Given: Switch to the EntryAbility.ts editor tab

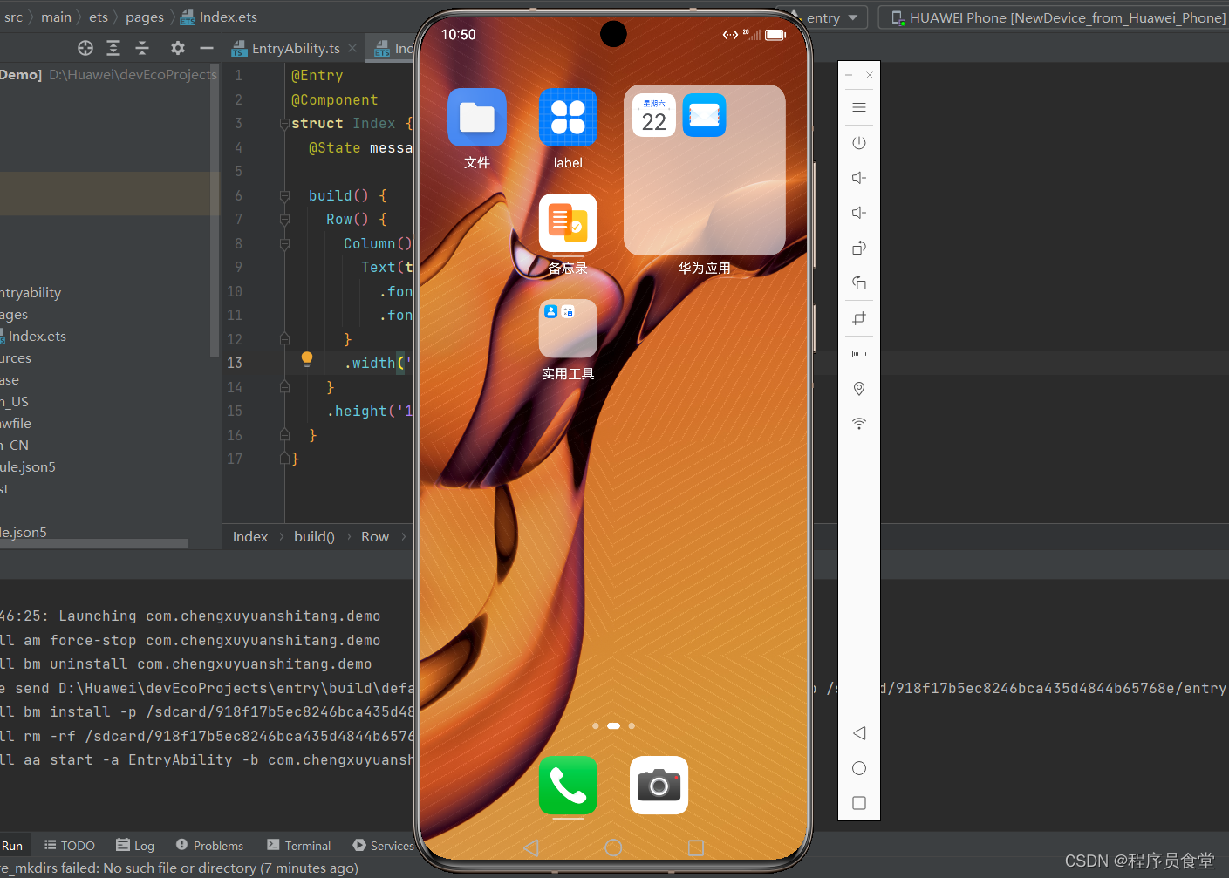Looking at the screenshot, I should tap(294, 48).
